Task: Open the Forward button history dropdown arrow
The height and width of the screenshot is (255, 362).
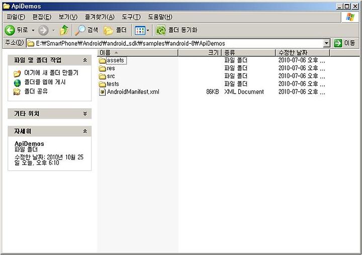Action: point(54,30)
